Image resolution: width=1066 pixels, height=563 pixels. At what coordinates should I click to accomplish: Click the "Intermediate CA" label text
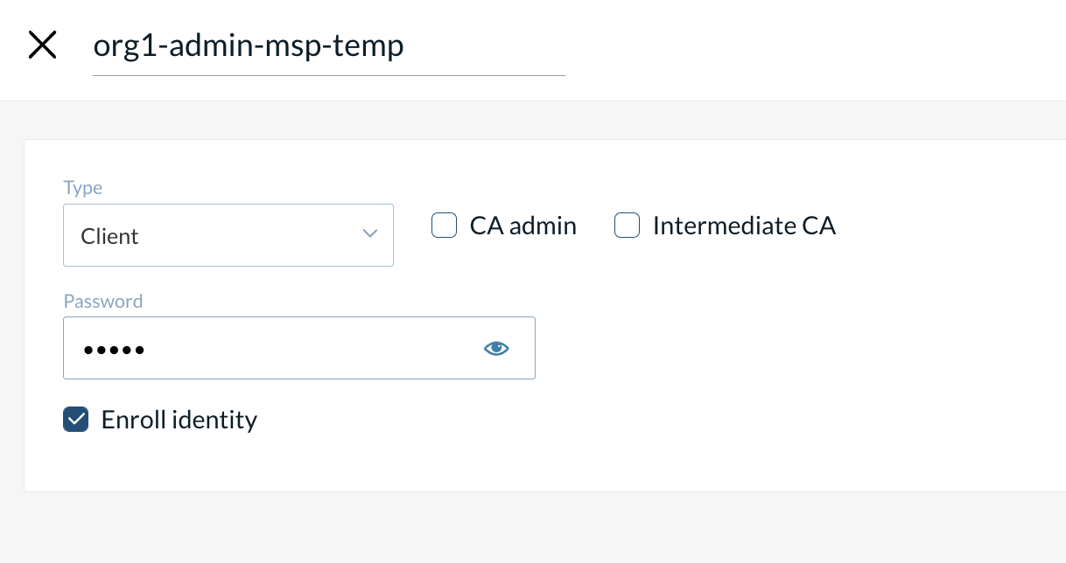tap(744, 226)
